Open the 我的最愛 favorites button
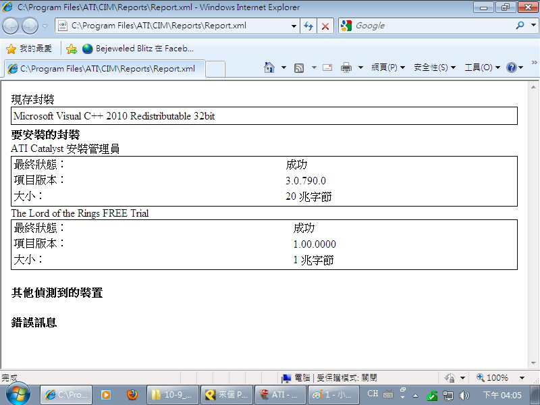Image resolution: width=540 pixels, height=405 pixels. (x=29, y=49)
